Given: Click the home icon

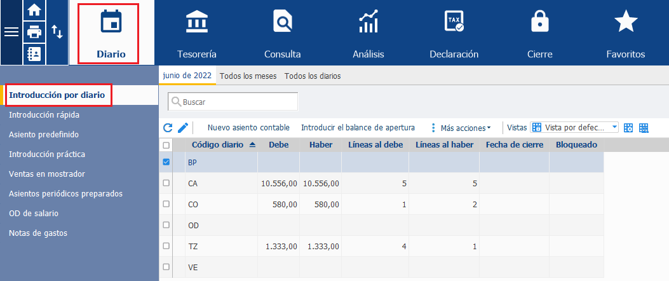Looking at the screenshot, I should pos(34,10).
